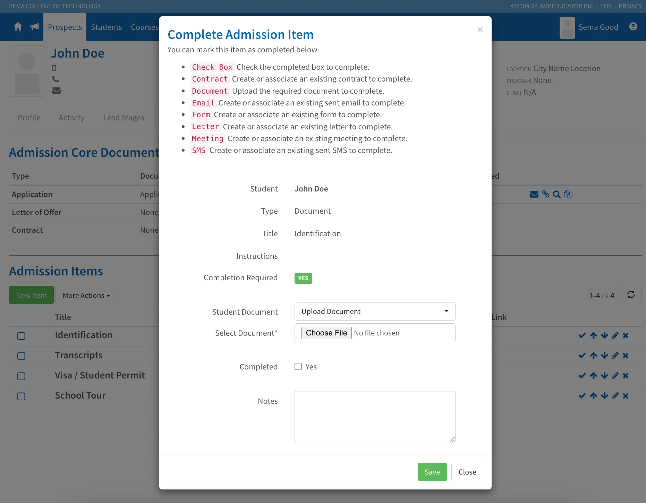
Task: Open the Sema Good user menu
Action: point(589,27)
